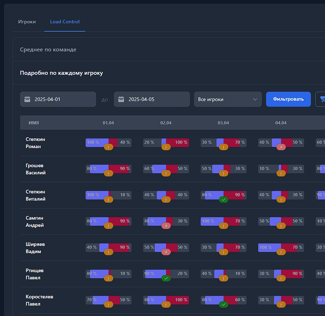Click warning badge for Степкин Роман on 02.04
The image size is (325, 316).
click(x=166, y=147)
